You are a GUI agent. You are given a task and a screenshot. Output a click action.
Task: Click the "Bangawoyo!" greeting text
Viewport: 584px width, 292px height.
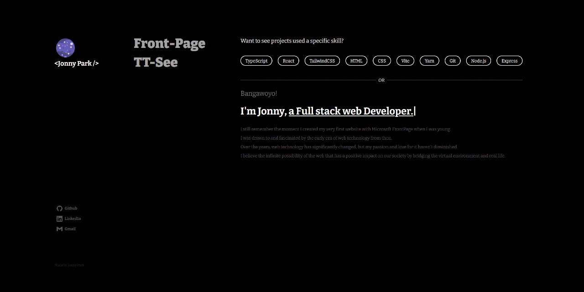click(x=259, y=93)
